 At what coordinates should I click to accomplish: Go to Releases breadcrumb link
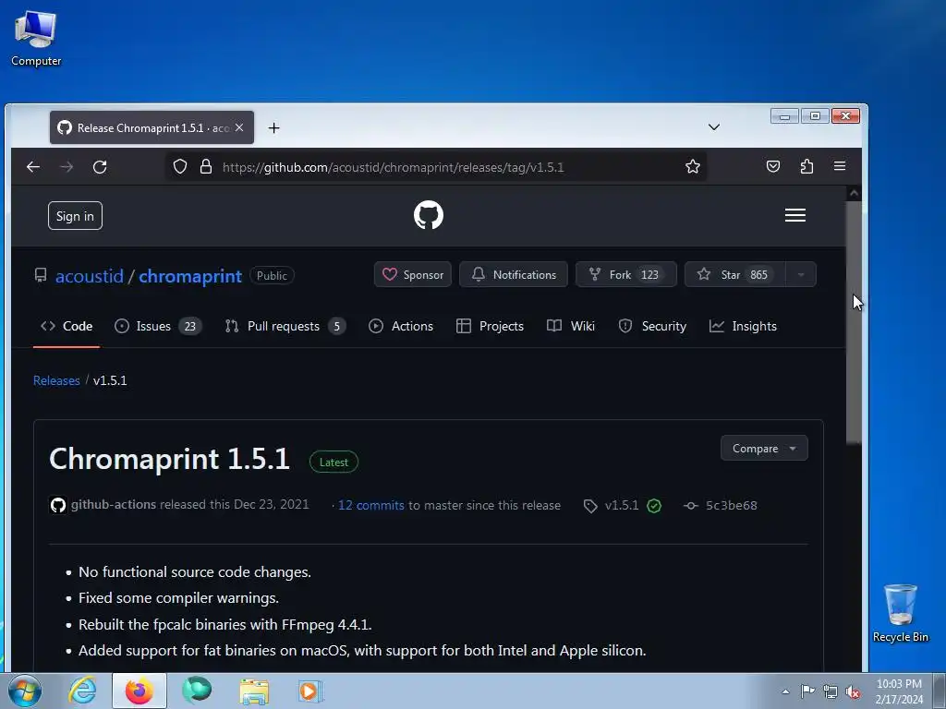pos(56,380)
